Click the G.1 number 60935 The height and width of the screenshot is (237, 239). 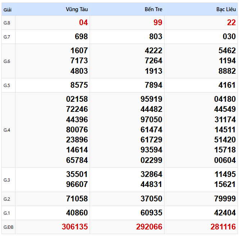(x=152, y=213)
